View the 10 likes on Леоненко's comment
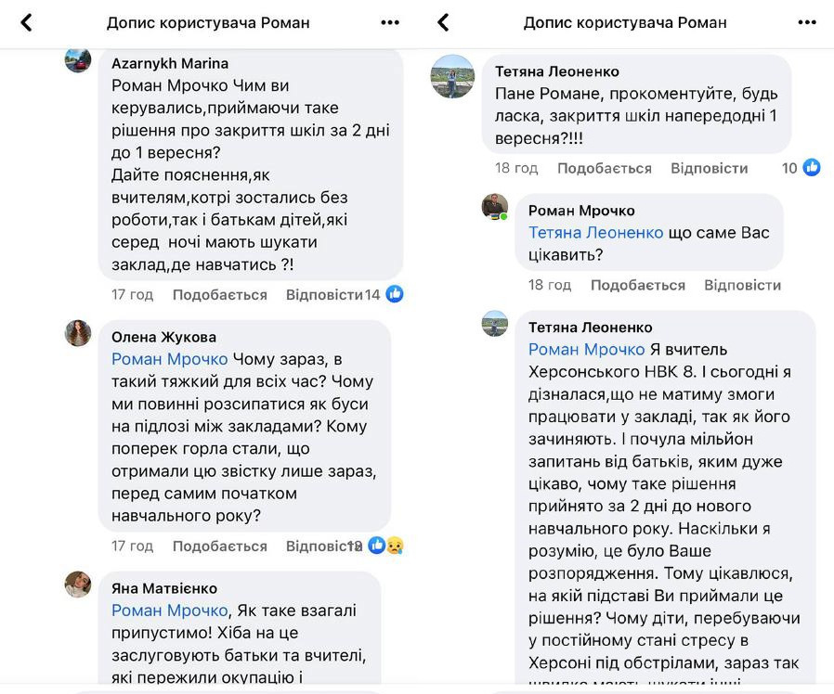The image size is (834, 694). tap(802, 168)
